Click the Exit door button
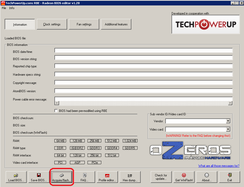 (229, 177)
